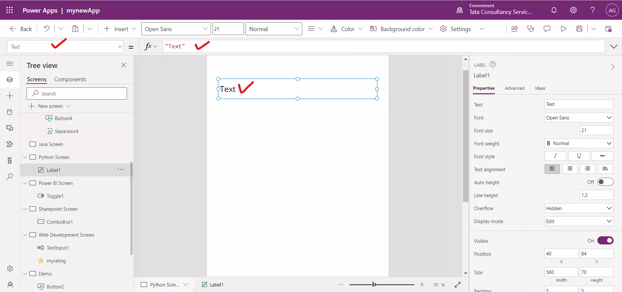This screenshot has width=622, height=292.
Task: Switch to the Advanced tab
Action: pos(514,88)
